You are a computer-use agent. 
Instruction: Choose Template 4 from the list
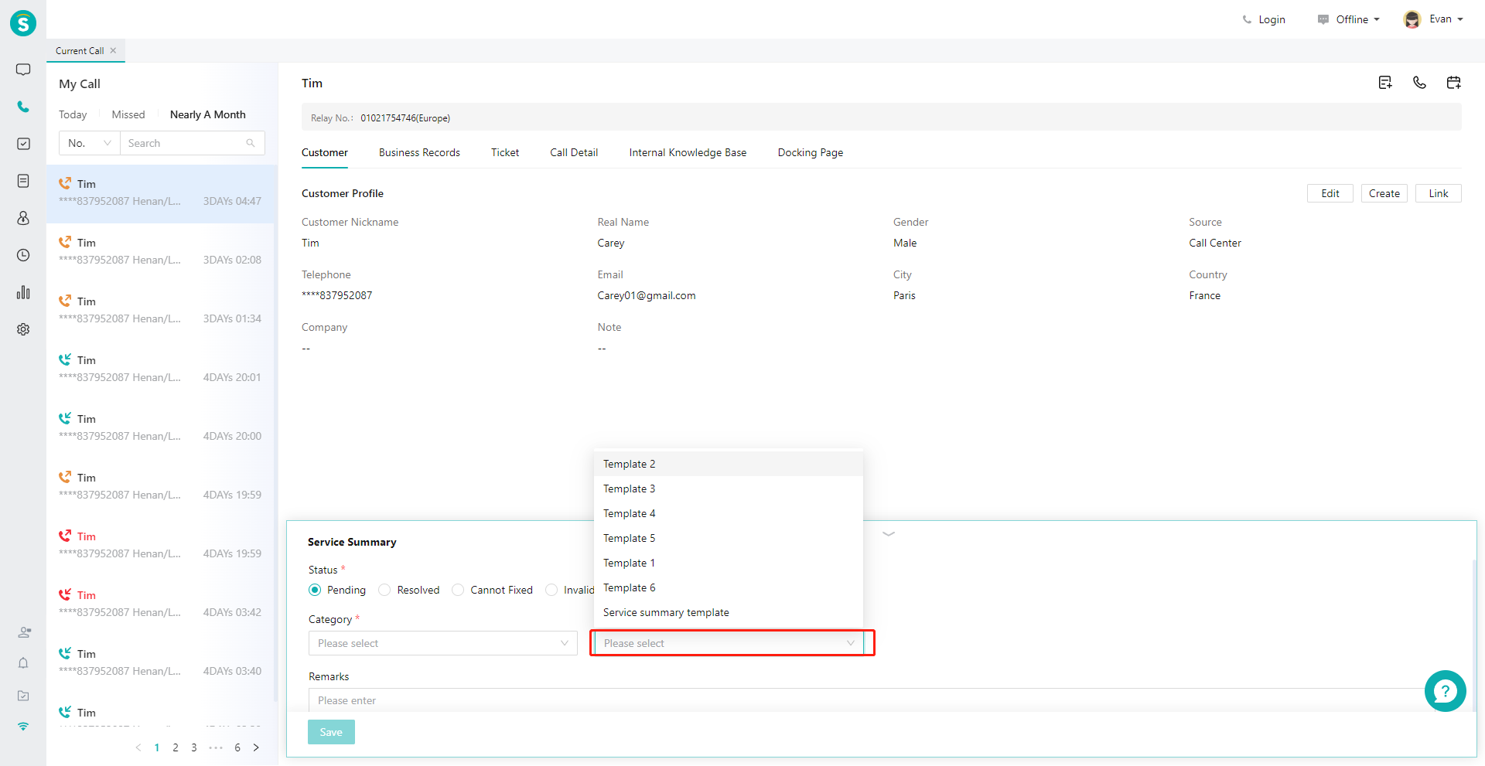click(729, 513)
